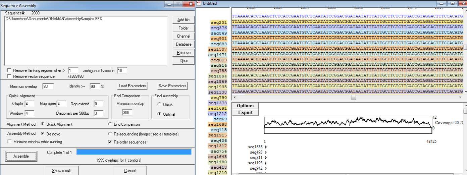Screen dimensions: 467x175
Task: Click the Add file button
Action: click(183, 20)
